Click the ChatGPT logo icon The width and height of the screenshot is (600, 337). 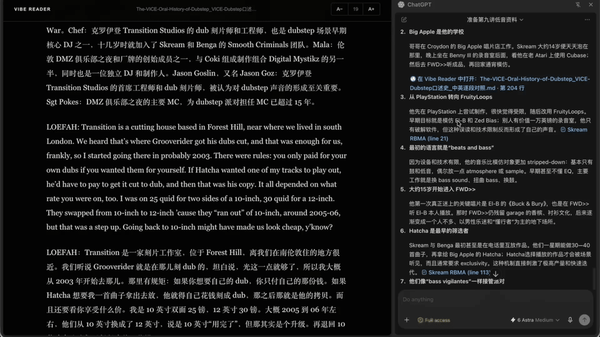pos(401,4)
